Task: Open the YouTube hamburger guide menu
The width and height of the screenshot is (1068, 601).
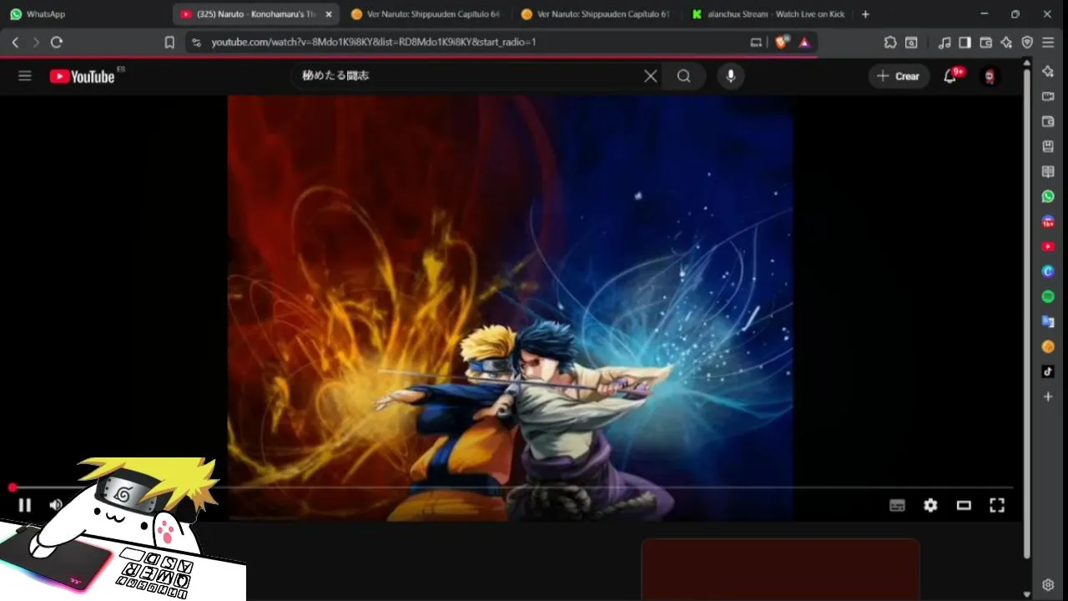Action: click(25, 76)
